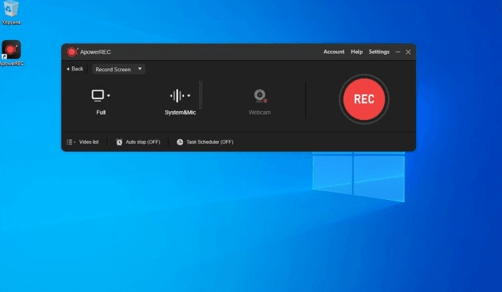Open the Account menu
The height and width of the screenshot is (292, 502).
[x=333, y=51]
